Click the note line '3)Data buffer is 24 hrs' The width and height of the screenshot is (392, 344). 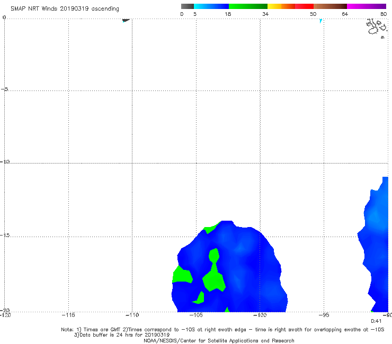[x=122, y=335]
